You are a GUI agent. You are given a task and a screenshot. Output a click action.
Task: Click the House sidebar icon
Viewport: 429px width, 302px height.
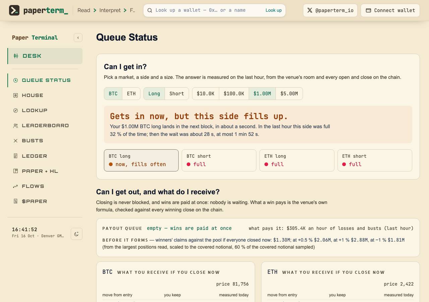point(15,95)
